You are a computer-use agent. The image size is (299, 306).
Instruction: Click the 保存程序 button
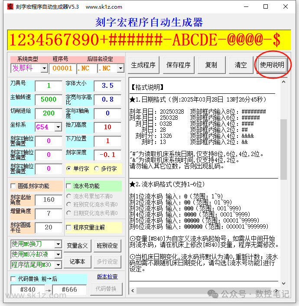(x=179, y=65)
